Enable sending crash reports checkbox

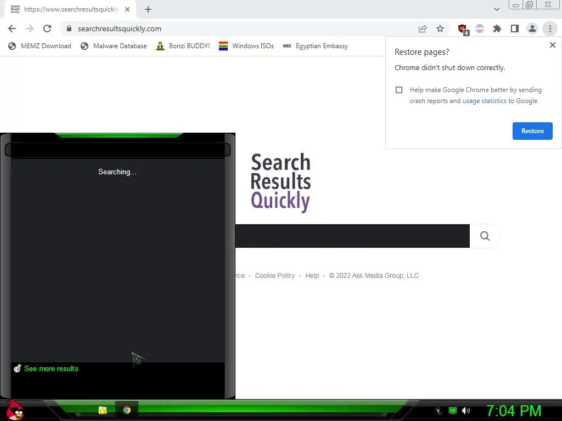click(399, 90)
